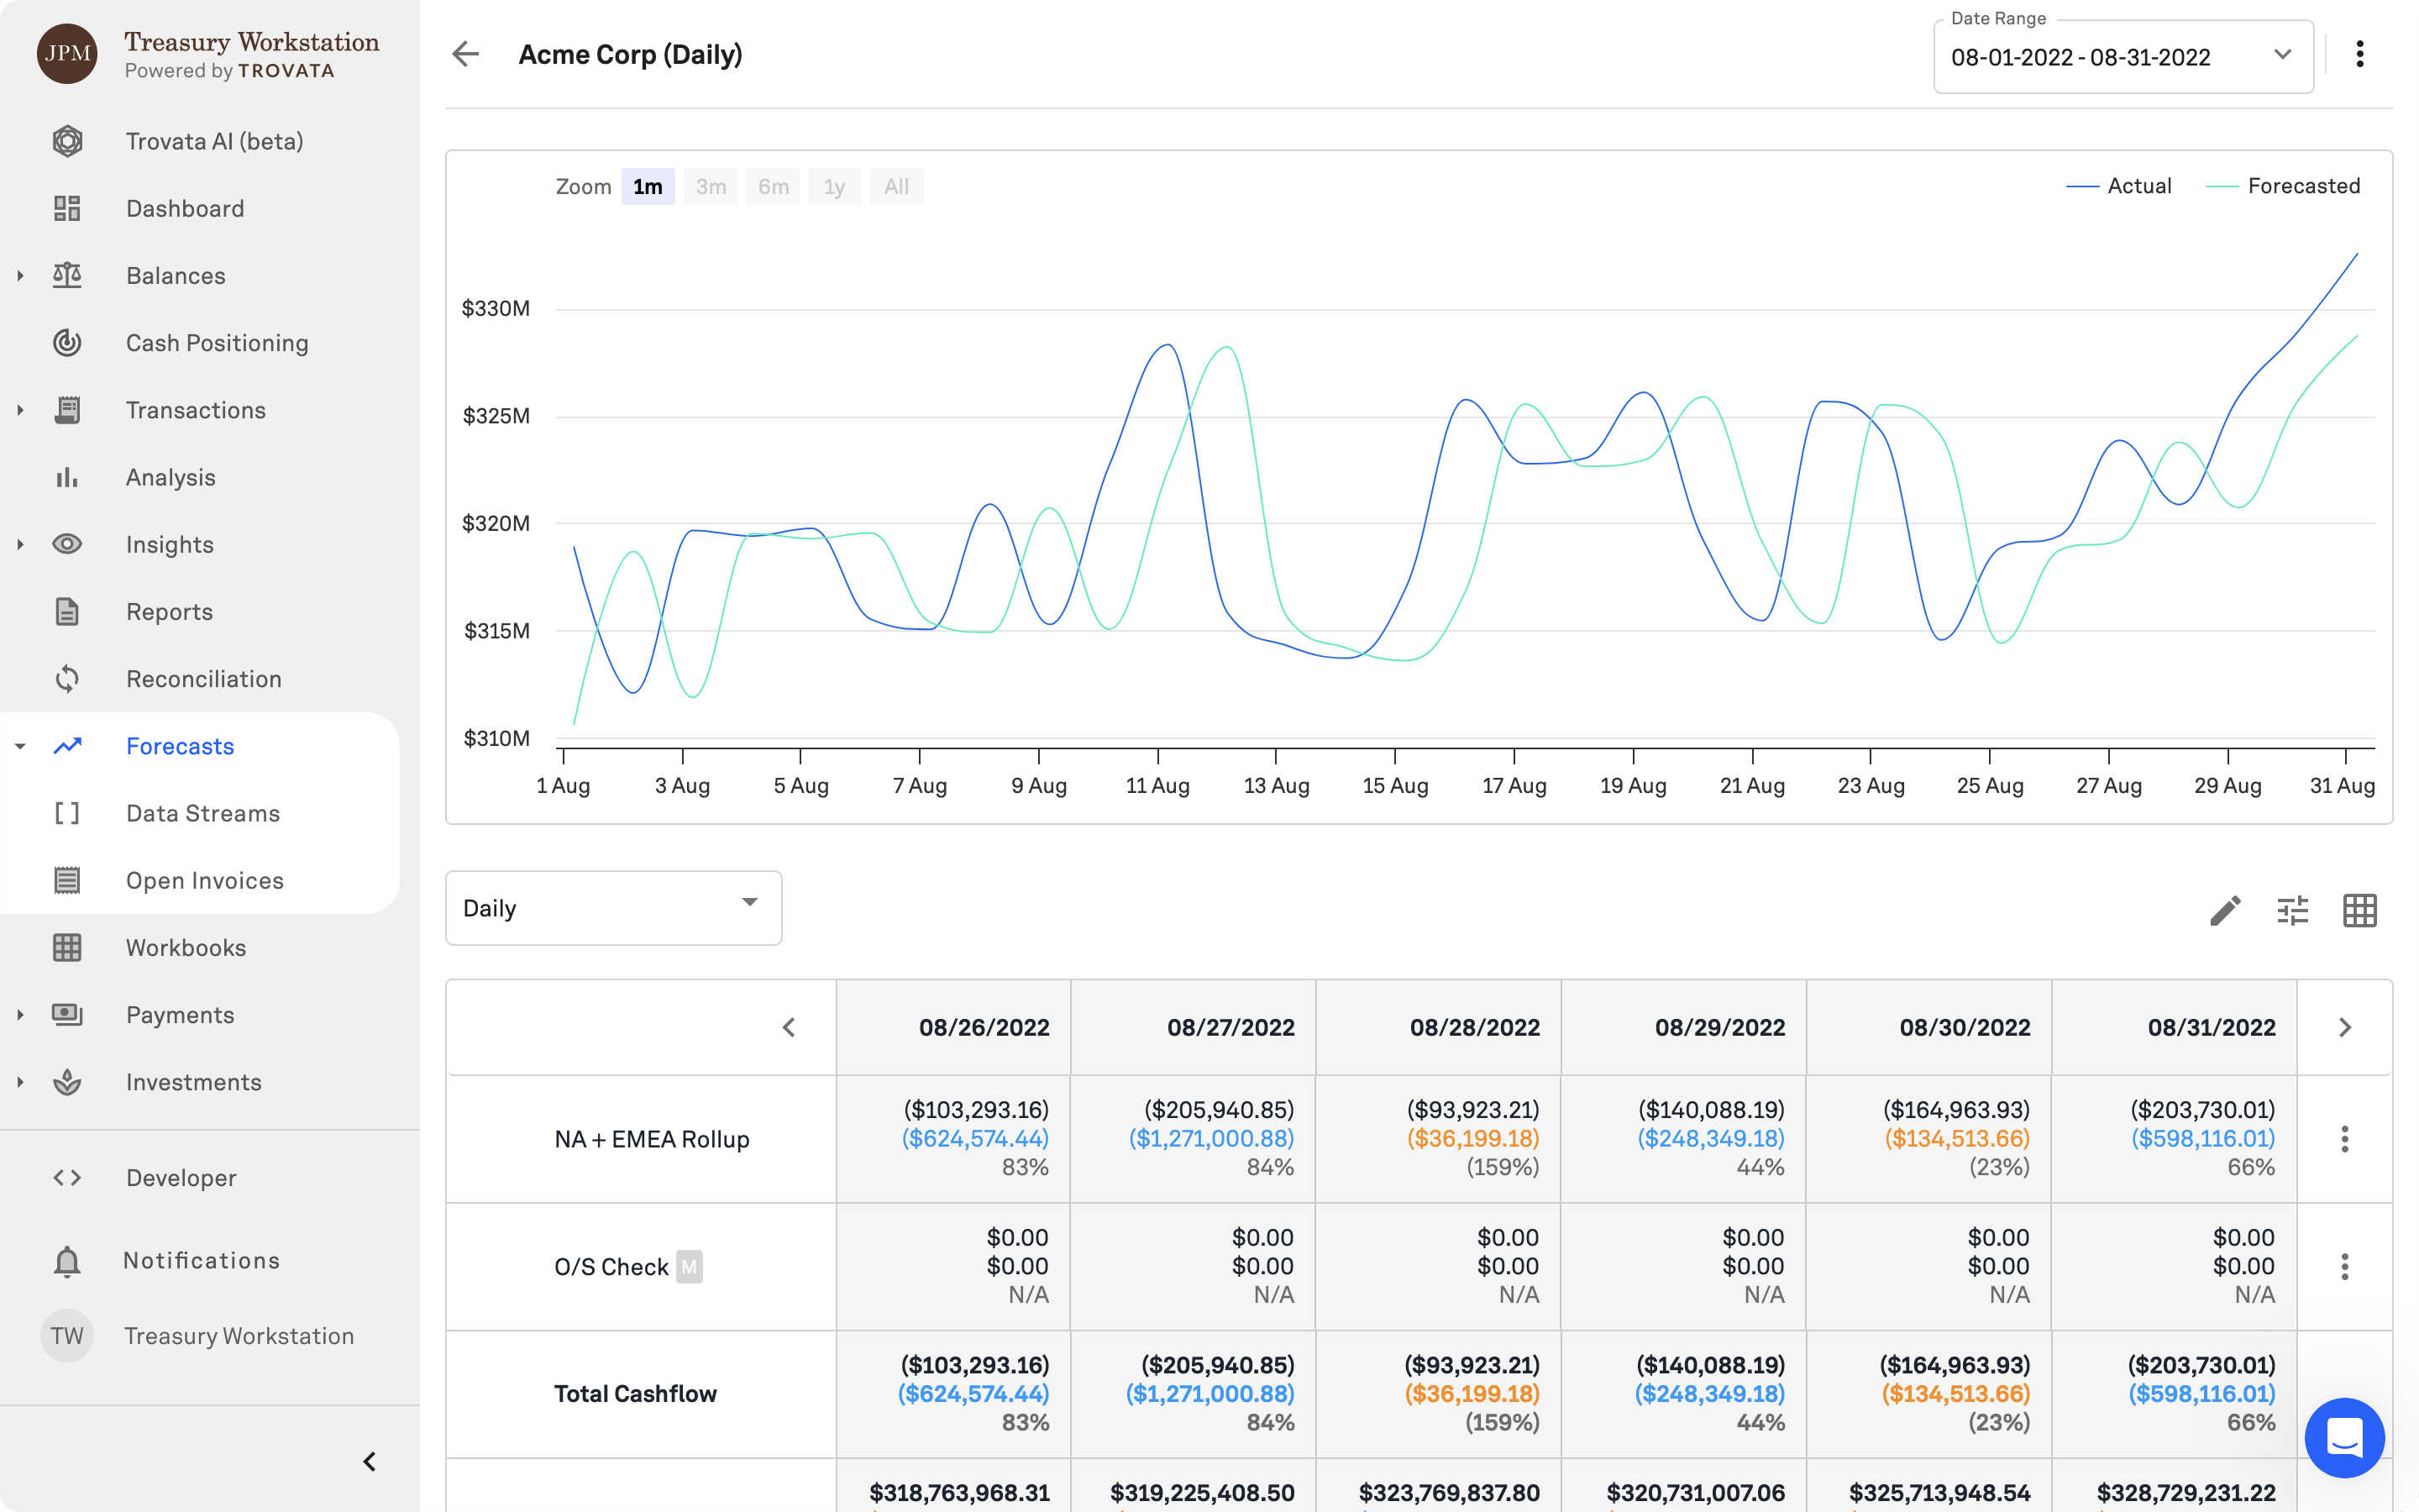The width and height of the screenshot is (2419, 1512).
Task: Open the three-dot menu for NA + EMEA Rollup
Action: pyautogui.click(x=2344, y=1139)
